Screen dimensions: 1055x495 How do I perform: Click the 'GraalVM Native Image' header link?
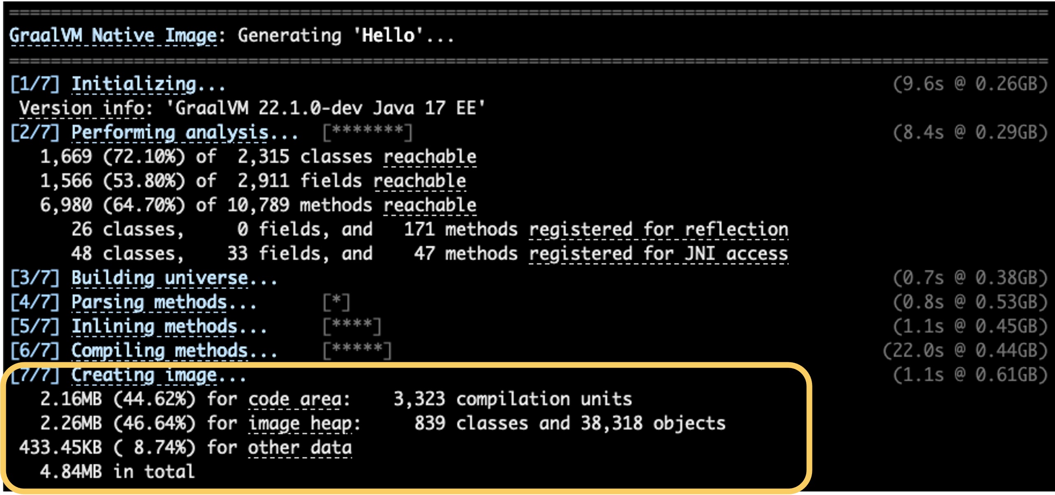click(x=113, y=36)
